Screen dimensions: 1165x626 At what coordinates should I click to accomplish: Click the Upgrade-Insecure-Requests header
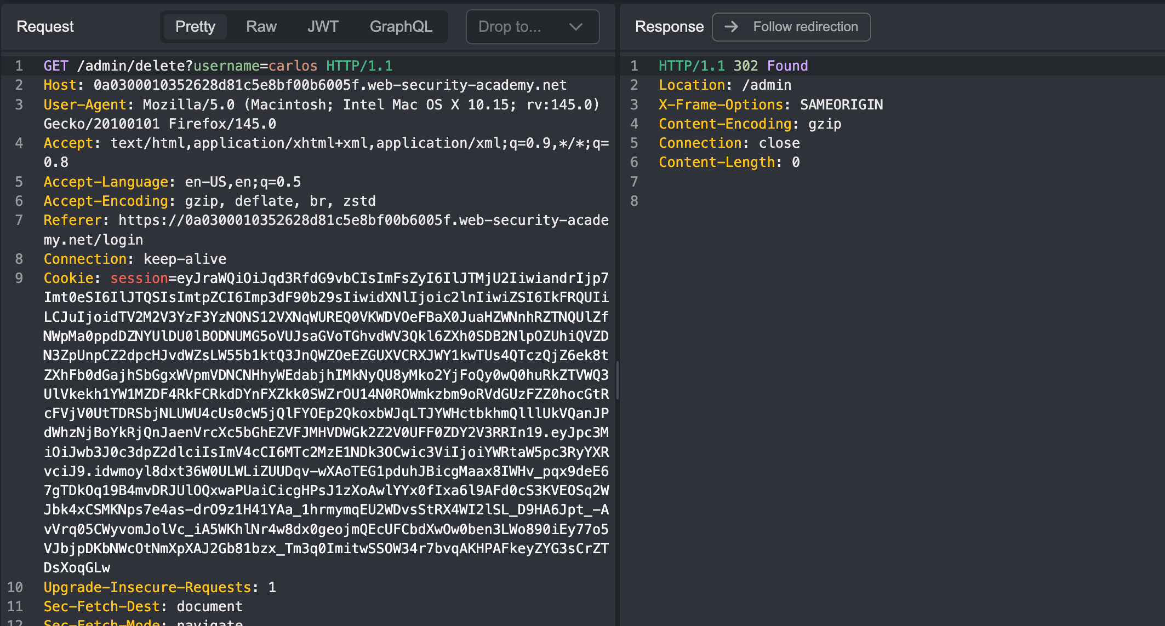coord(147,588)
